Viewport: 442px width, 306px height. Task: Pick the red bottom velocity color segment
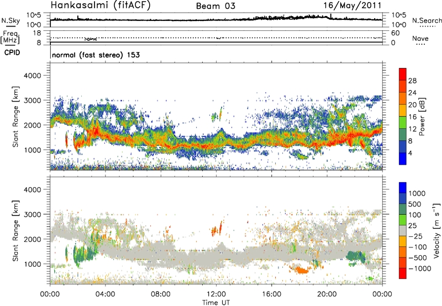pyautogui.click(x=403, y=273)
